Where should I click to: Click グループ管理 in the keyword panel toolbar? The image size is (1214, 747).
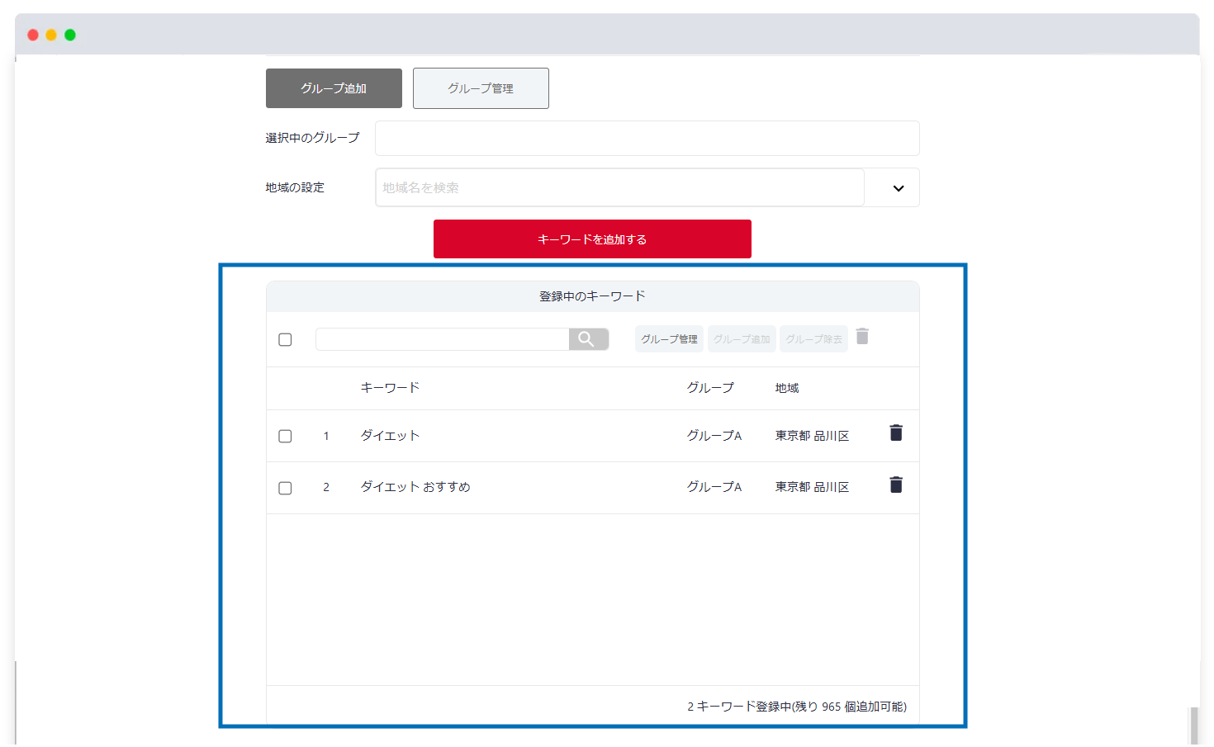point(669,338)
